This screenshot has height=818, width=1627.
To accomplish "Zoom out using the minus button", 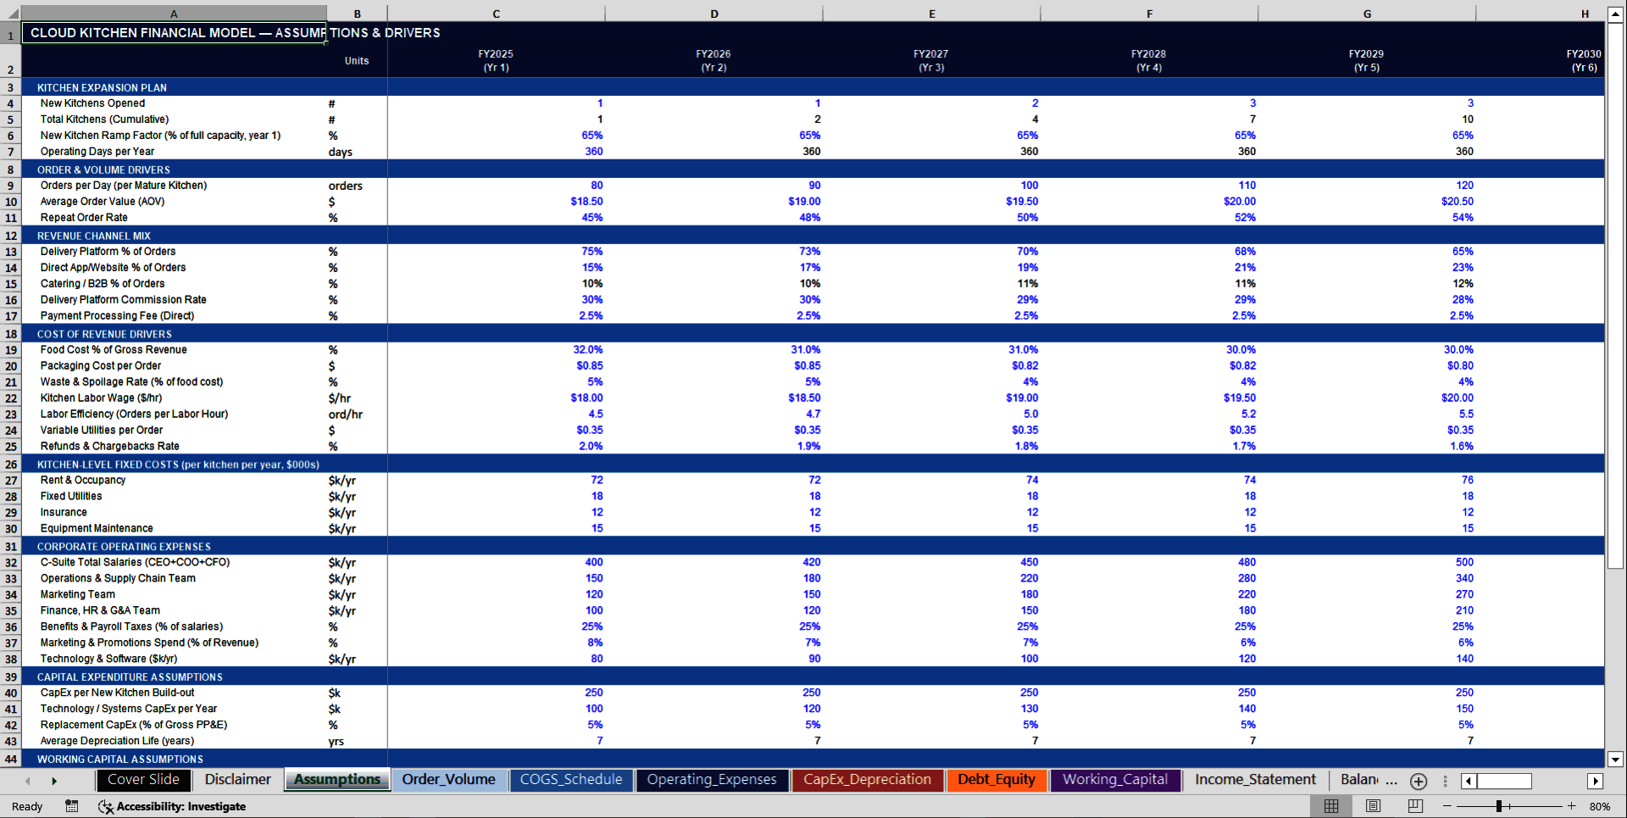I will coord(1447,805).
